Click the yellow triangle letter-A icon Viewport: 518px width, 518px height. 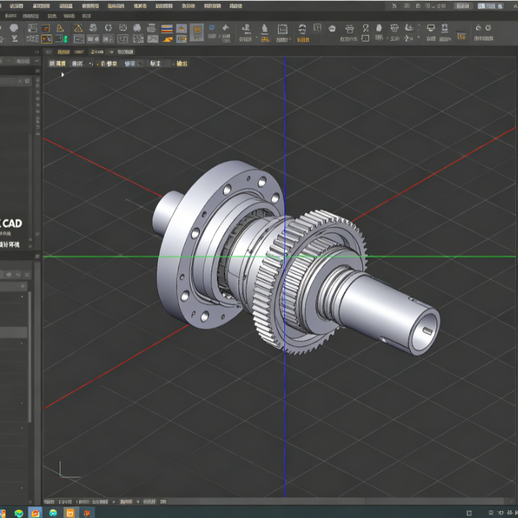60,28
